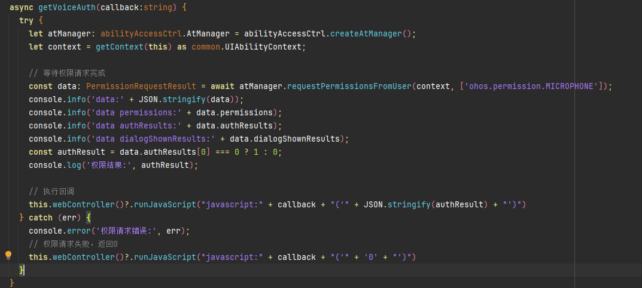Click the getContext function call
Image resolution: width=642 pixels, height=288 pixels.
tap(120, 47)
